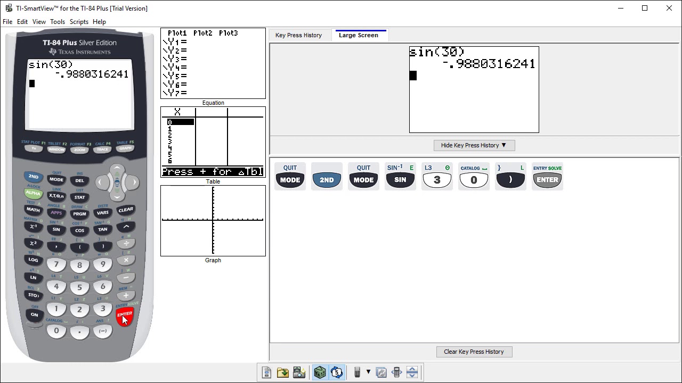Click the up-down arrows icon in toolbar
Image resolution: width=682 pixels, height=383 pixels.
[x=412, y=372]
